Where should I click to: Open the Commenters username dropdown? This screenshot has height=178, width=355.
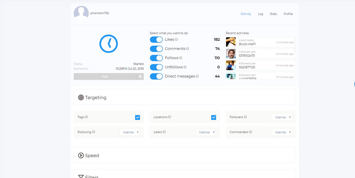click(282, 132)
